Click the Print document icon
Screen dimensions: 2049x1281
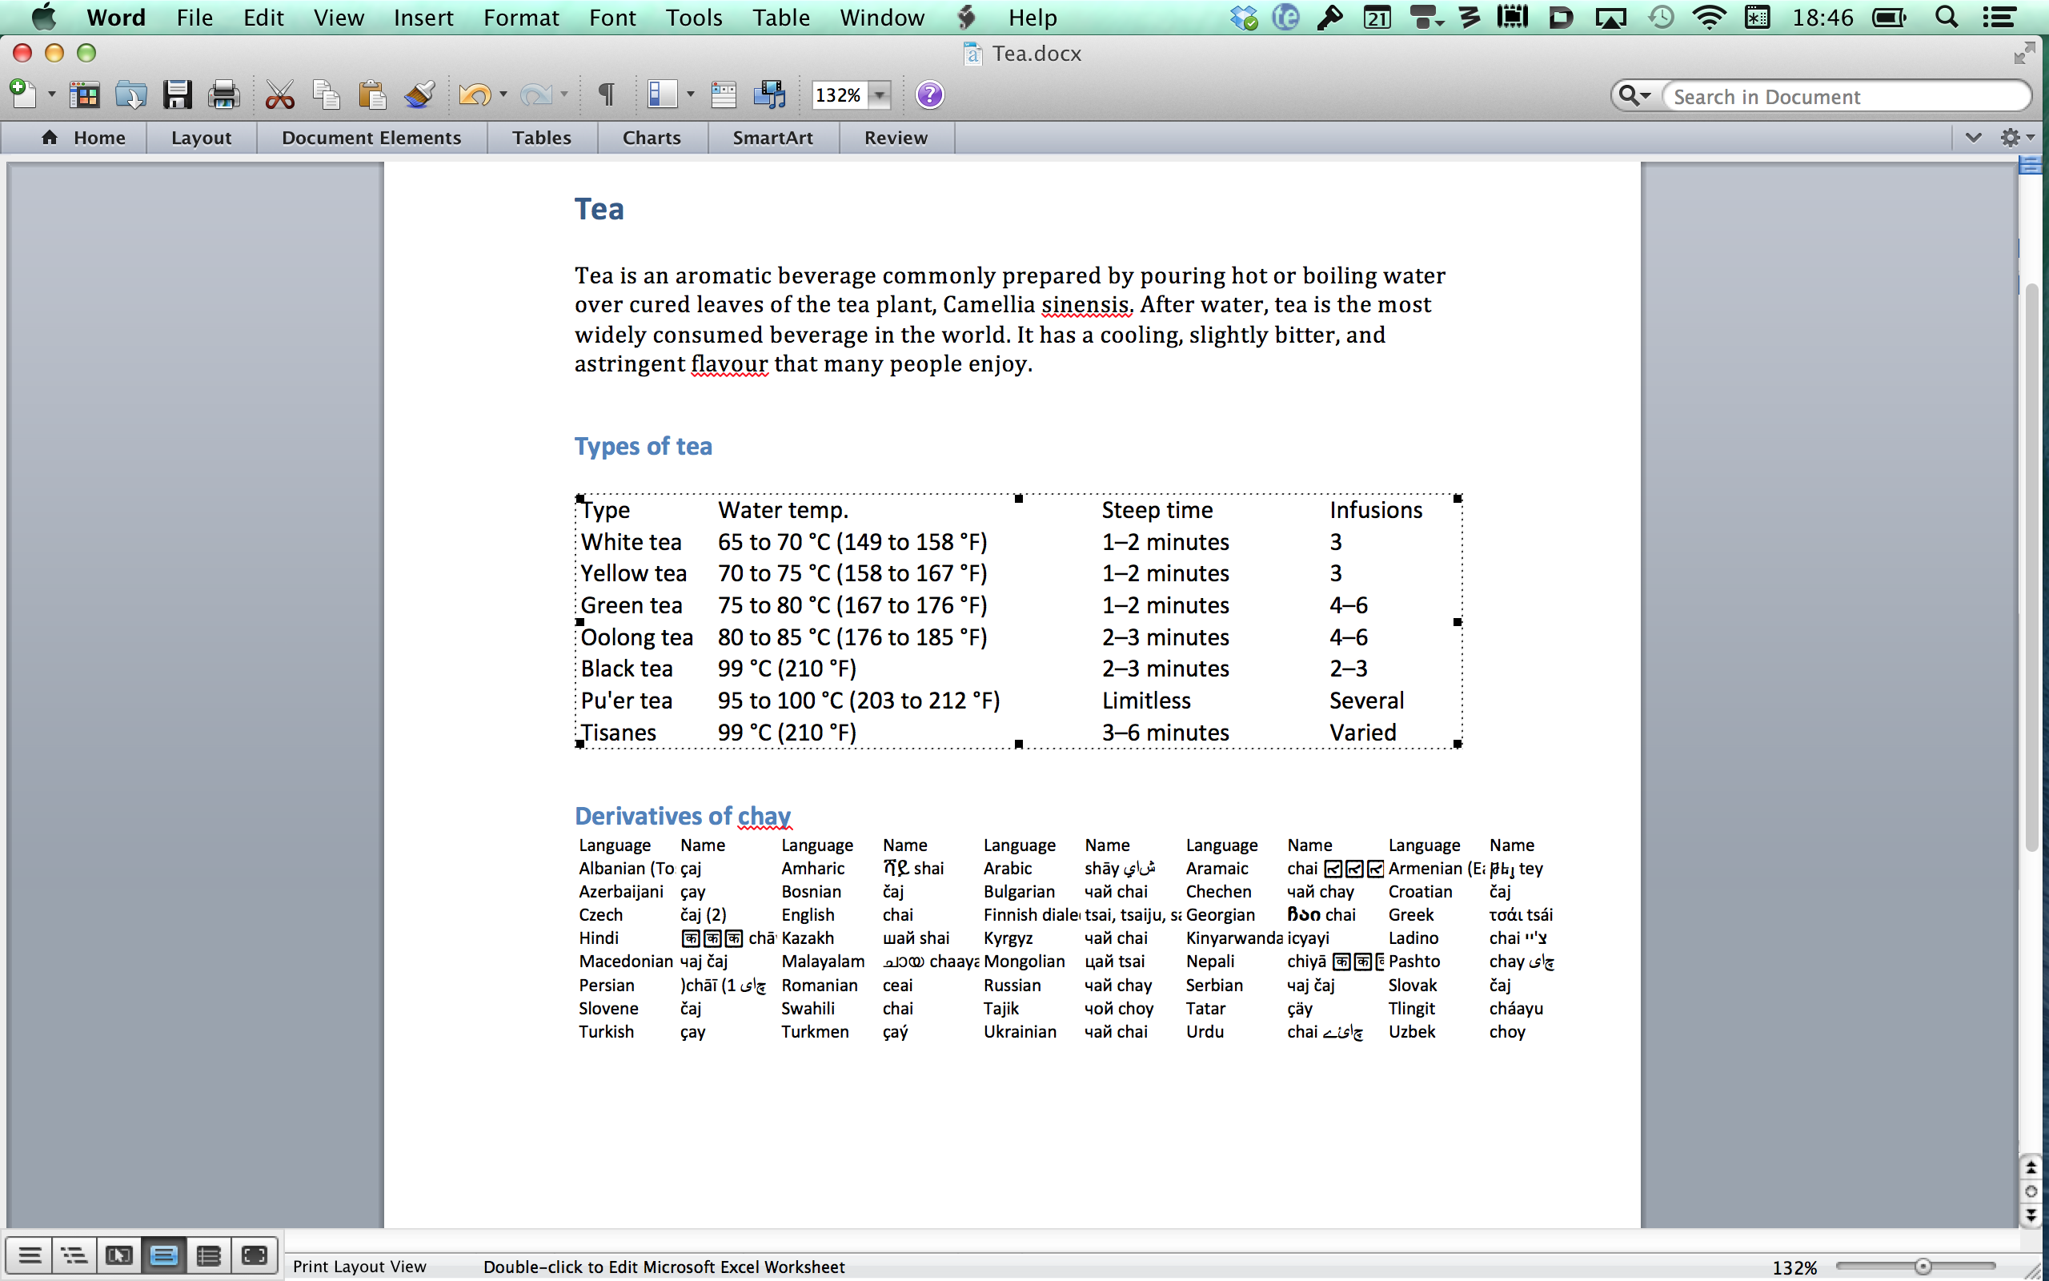click(x=223, y=95)
